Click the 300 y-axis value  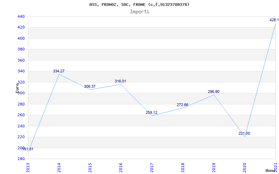tap(21, 93)
